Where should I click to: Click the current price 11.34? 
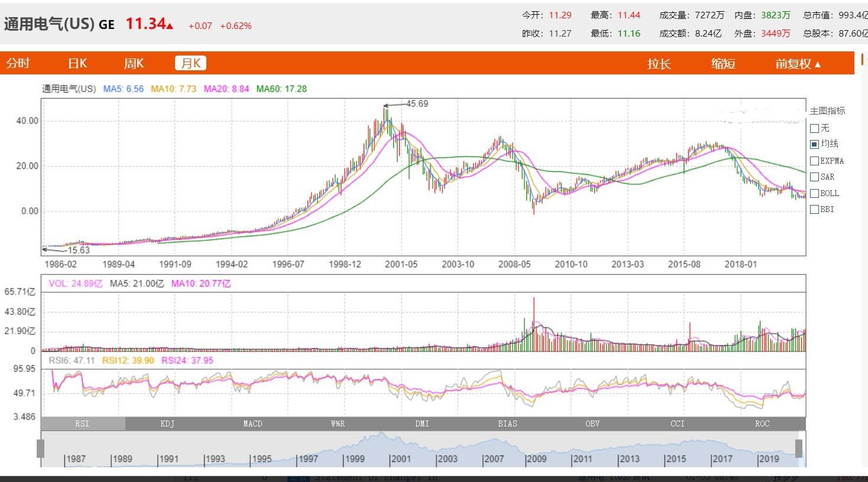point(145,24)
